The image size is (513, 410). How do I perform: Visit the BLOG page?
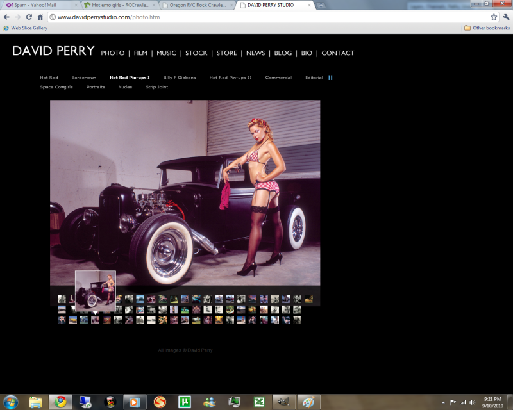point(283,53)
